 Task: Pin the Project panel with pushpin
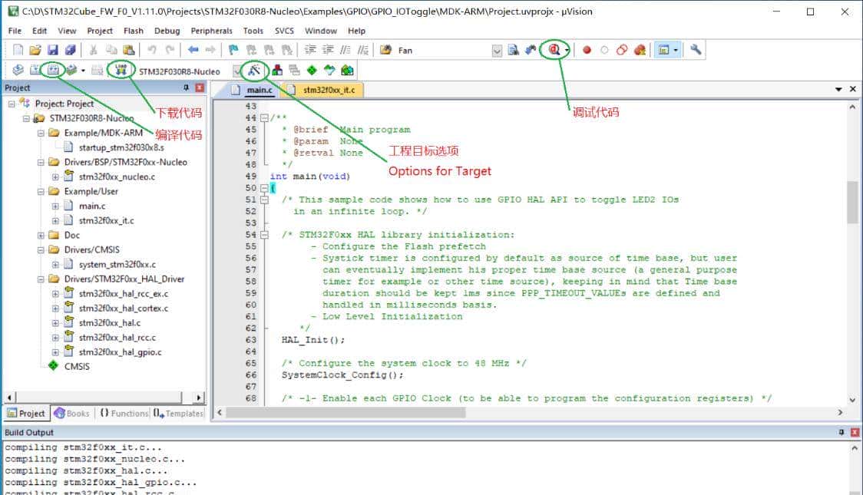[x=187, y=88]
